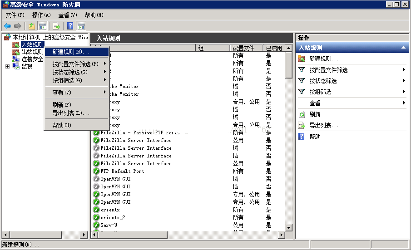Screen dimensions: 411x250
Task: Open the 文件(F) menu
Action: 15,15
